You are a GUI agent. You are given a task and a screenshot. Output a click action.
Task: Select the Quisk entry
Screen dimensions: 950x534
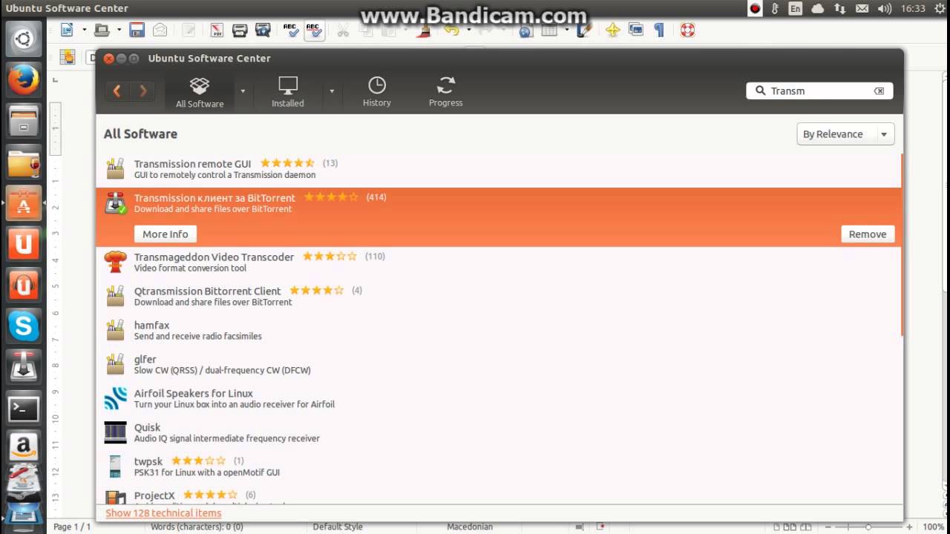click(499, 433)
